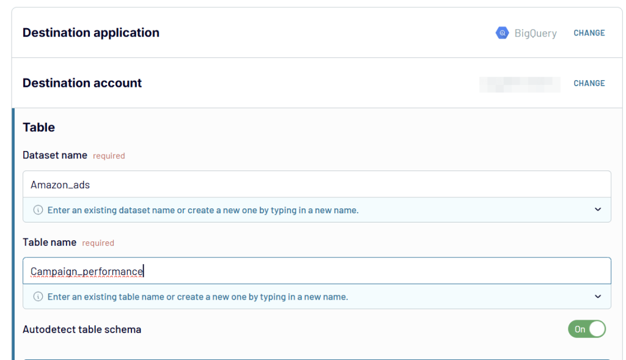Expand the dataset name hint chevron

point(598,210)
